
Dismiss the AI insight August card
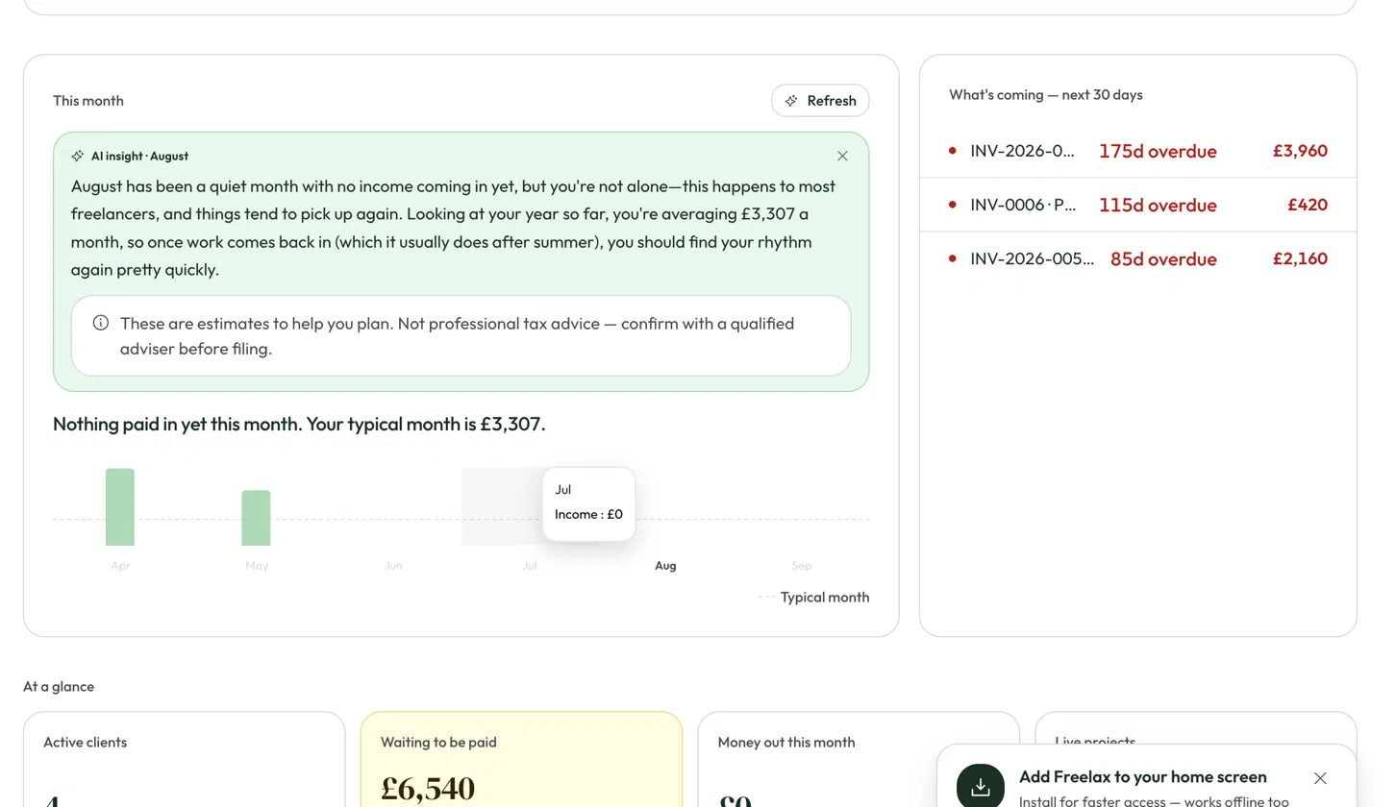(x=842, y=156)
